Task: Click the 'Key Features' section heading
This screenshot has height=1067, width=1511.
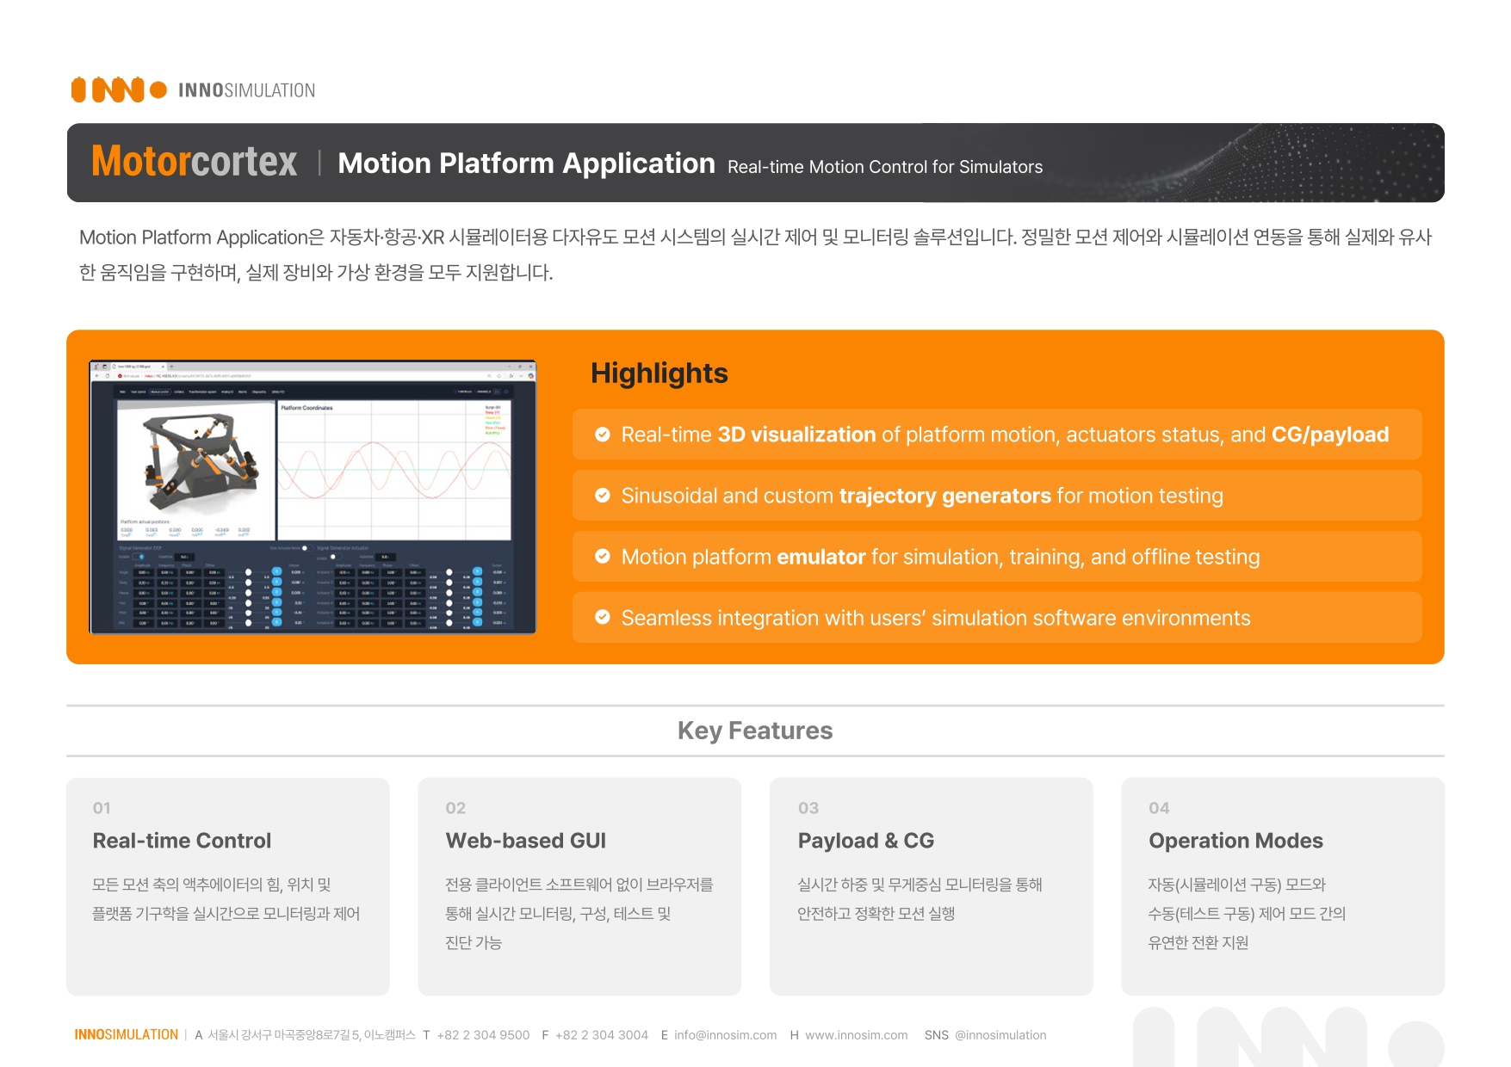Action: tap(755, 731)
